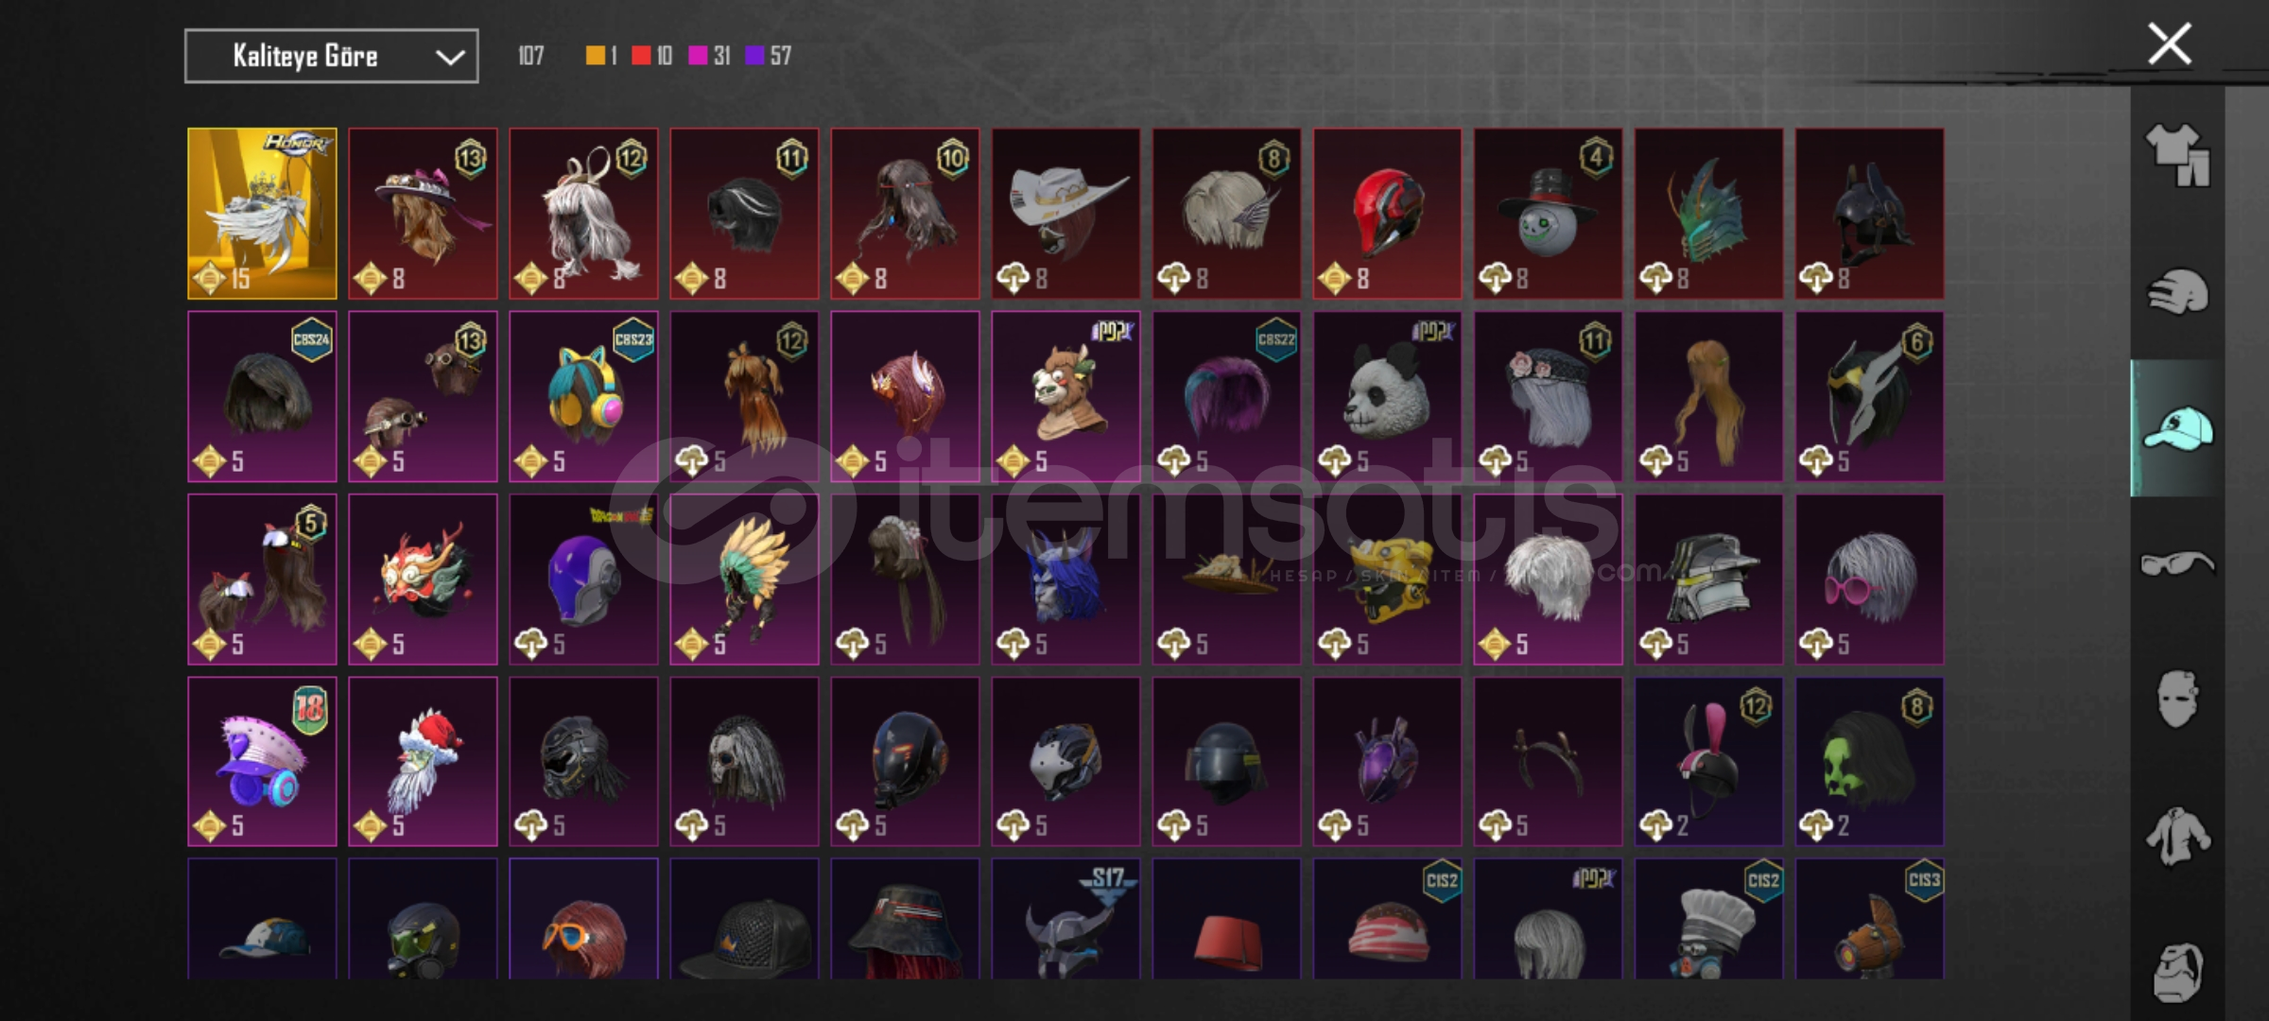The width and height of the screenshot is (2269, 1021).
Task: Select the jacket category icon in sidebar
Action: tap(2177, 836)
